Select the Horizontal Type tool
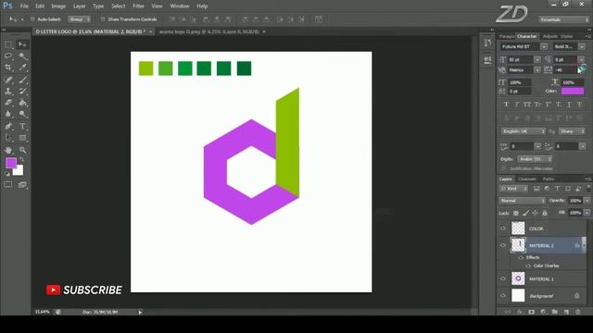The width and height of the screenshot is (593, 333). 22,126
